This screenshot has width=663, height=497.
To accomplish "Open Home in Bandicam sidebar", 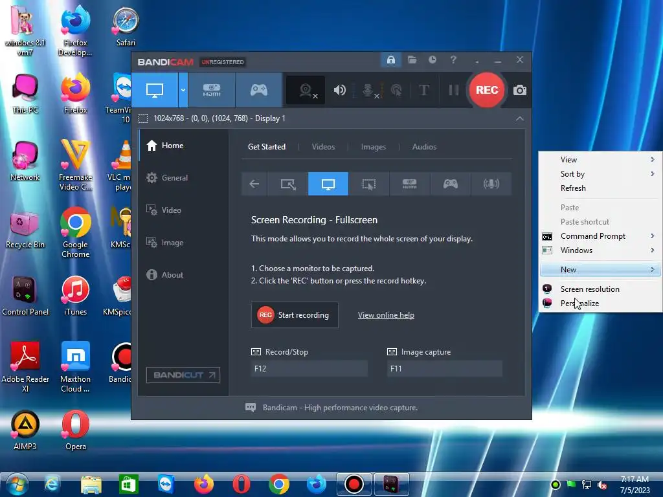I will 183,146.
